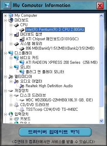The image size is (107, 146).
Task: Collapse the 멀티미디어 node
Action: click(x=6, y=77)
